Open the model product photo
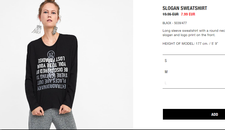225x130 pixels. [66, 65]
